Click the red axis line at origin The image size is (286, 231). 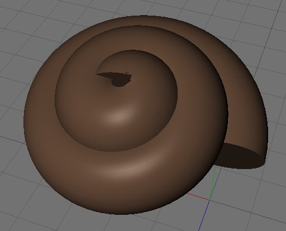click(x=198, y=196)
